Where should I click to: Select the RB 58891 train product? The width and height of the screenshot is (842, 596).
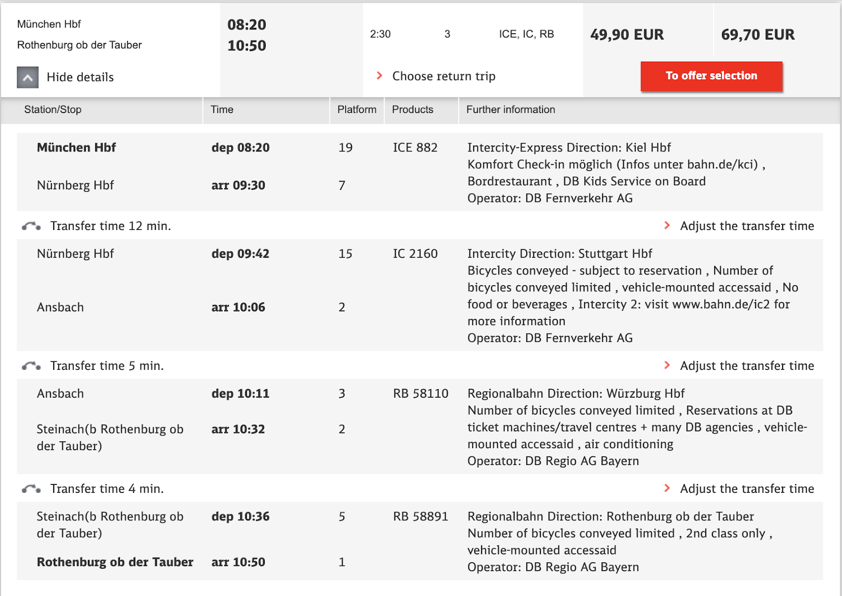click(420, 517)
